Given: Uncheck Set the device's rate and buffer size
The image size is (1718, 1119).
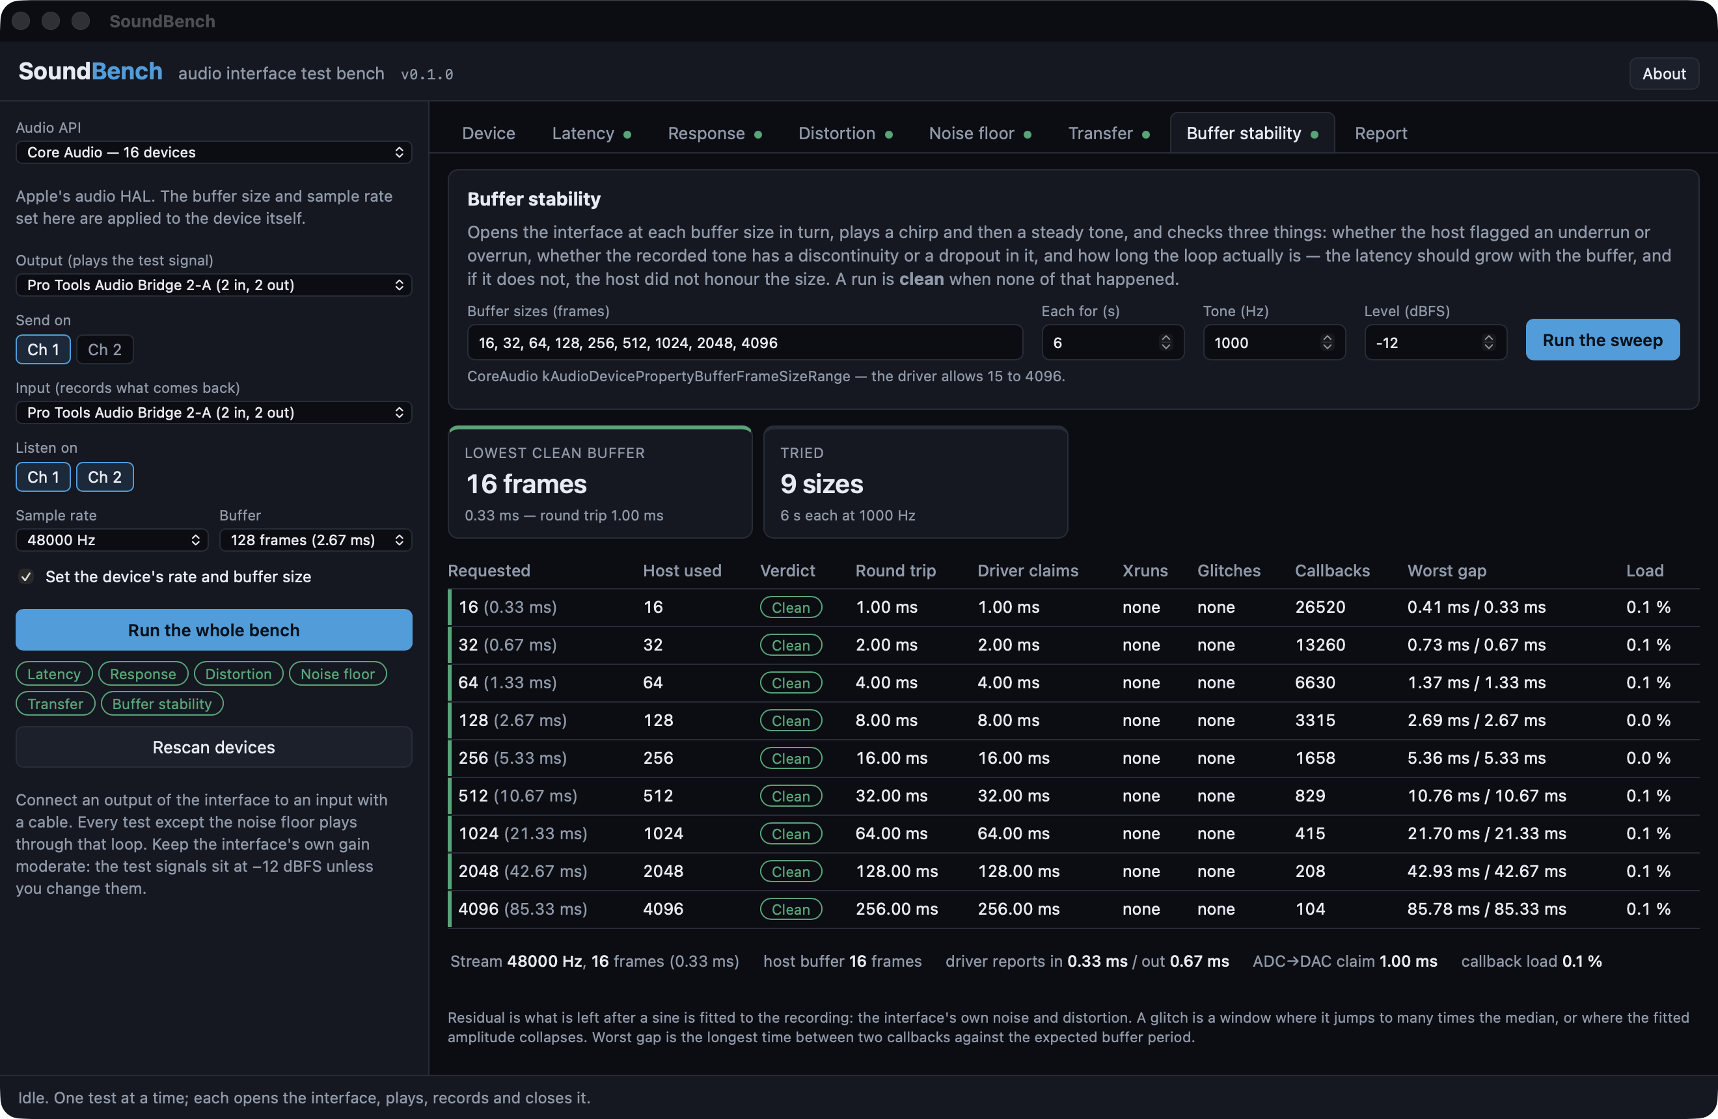Looking at the screenshot, I should click(26, 576).
